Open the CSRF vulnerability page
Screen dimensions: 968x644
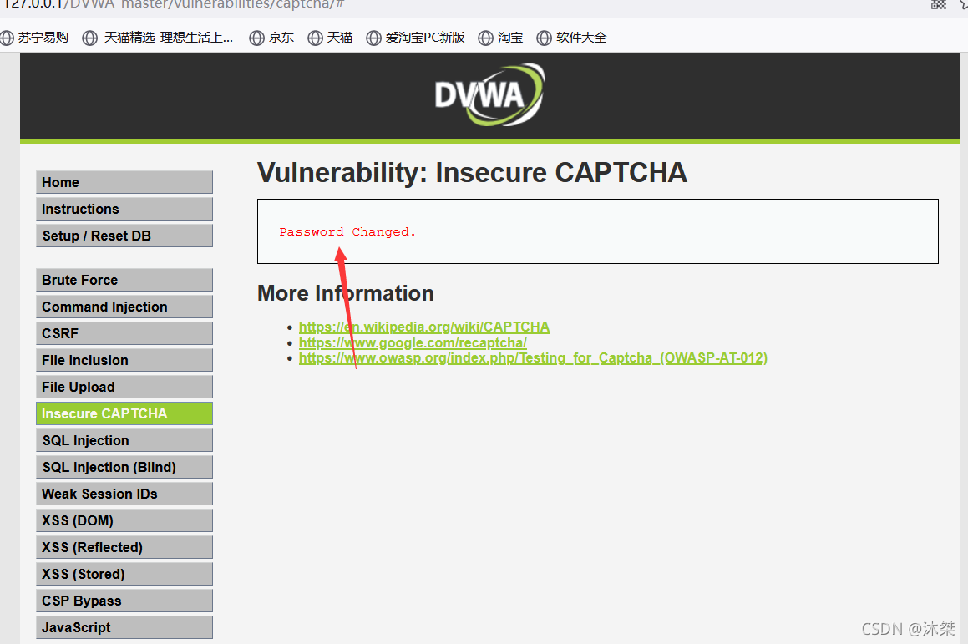click(124, 333)
